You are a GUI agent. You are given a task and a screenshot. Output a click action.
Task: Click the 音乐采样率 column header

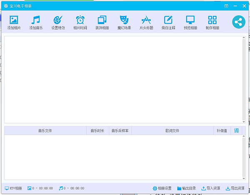[x=120, y=131]
